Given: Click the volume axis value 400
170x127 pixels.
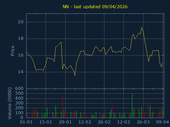Looking at the screenshot, I should (x=19, y=98).
